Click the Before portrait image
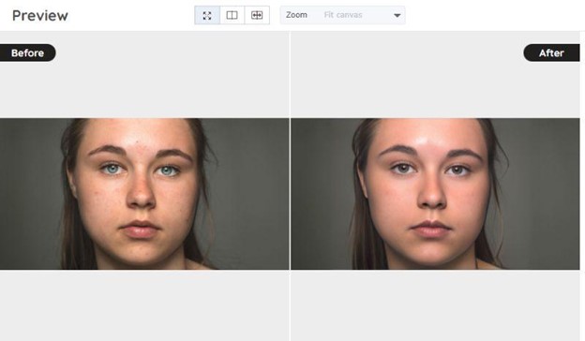 point(144,194)
